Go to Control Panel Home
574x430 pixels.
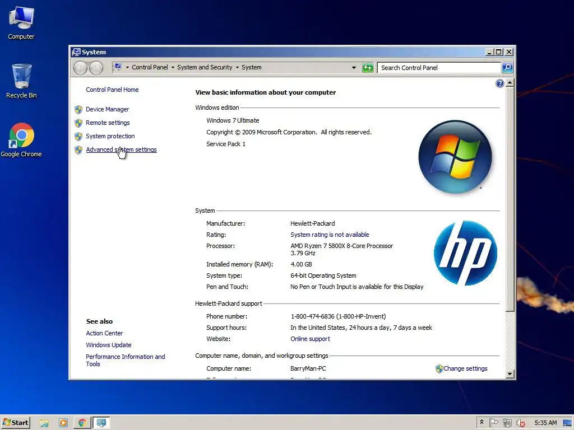112,90
